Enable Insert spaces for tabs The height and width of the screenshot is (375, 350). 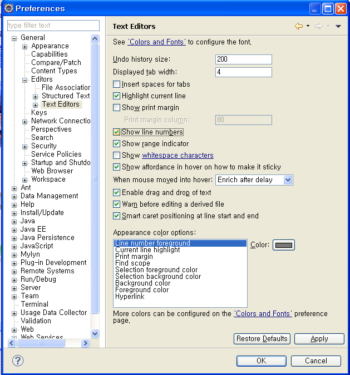(117, 84)
